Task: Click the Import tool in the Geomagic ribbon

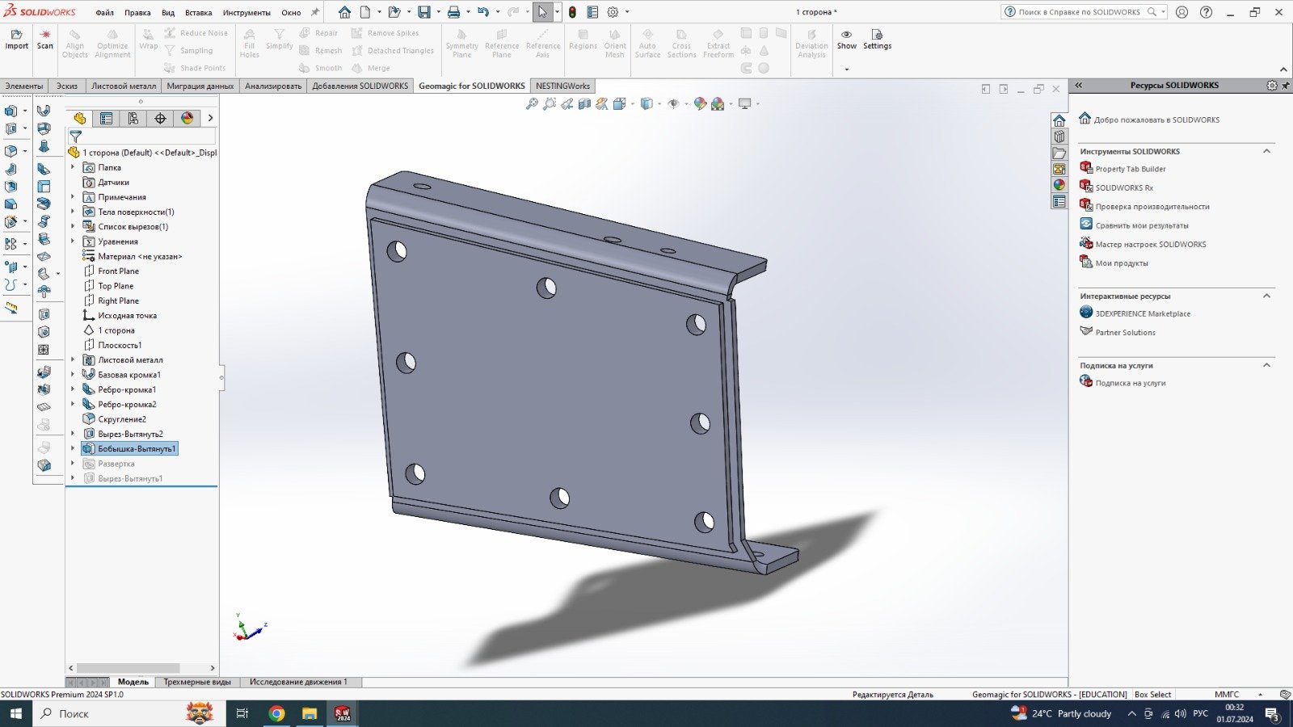Action: click(x=16, y=40)
